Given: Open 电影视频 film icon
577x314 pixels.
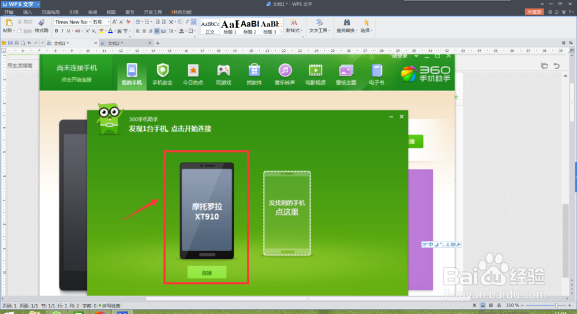Looking at the screenshot, I should pos(316,74).
